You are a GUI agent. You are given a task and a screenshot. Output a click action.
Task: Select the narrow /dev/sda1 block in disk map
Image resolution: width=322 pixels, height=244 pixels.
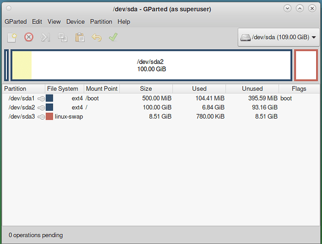pyautogui.click(x=6, y=65)
